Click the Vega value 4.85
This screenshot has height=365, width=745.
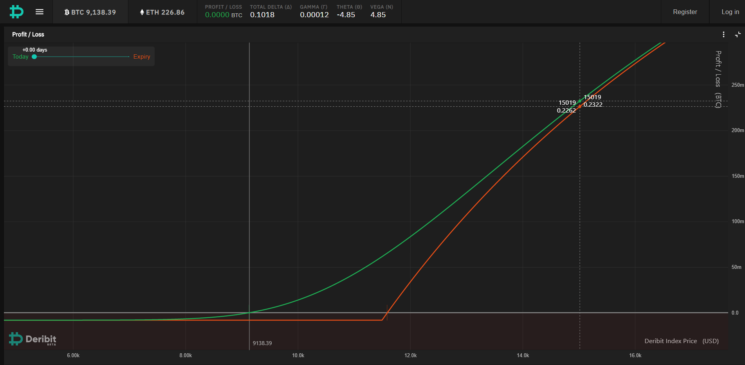(x=378, y=15)
